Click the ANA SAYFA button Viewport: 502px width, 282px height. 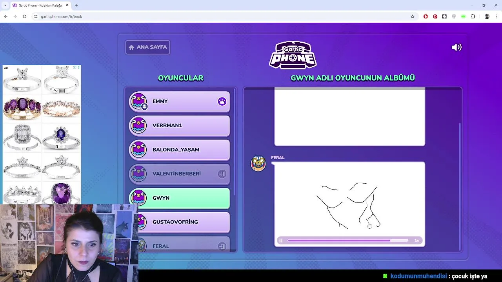tap(147, 47)
